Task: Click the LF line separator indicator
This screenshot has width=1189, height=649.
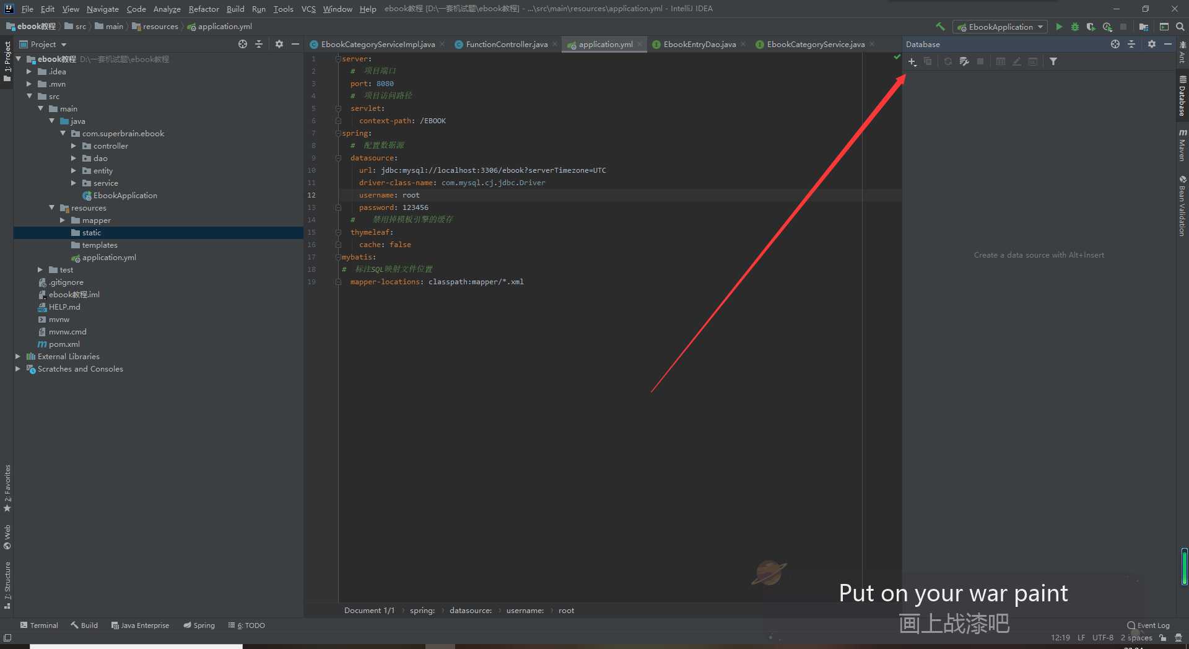Action: [x=1081, y=637]
